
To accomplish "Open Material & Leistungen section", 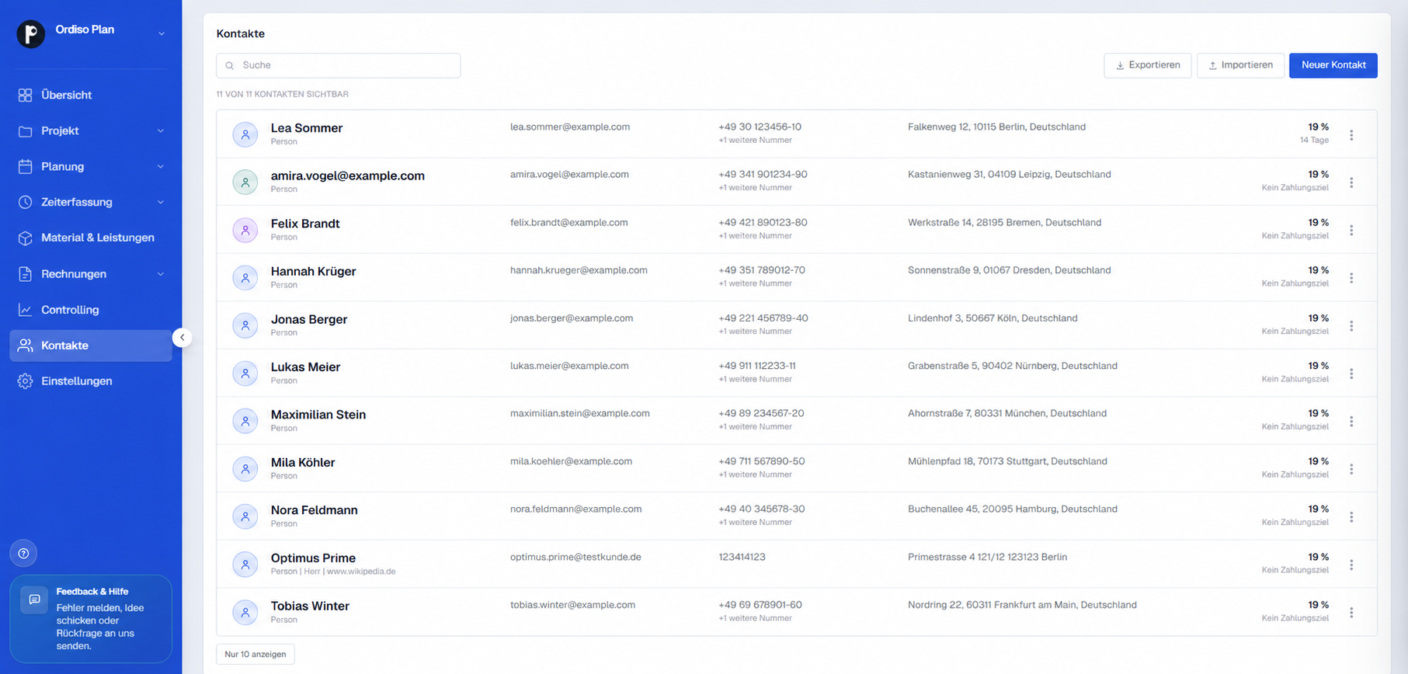I will [x=91, y=238].
